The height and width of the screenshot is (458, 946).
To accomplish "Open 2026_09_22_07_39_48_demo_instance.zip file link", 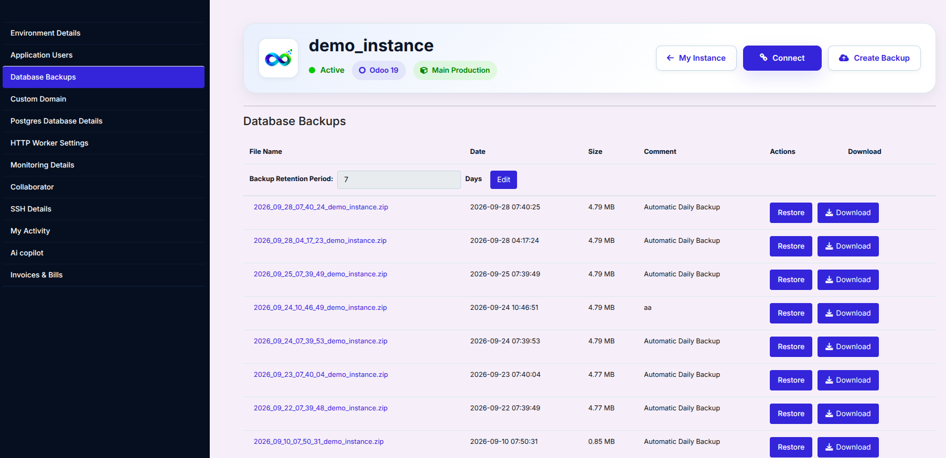I will (x=320, y=408).
